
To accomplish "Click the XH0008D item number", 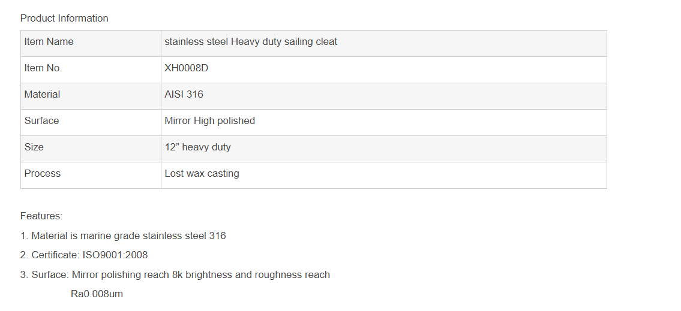I will coord(186,68).
